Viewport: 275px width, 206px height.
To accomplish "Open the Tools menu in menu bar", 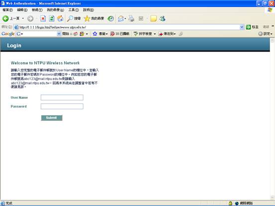I will (x=74, y=10).
